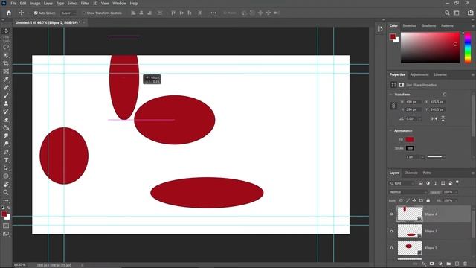The width and height of the screenshot is (476, 268).
Task: Open the search icon at top right
Action: (x=447, y=13)
